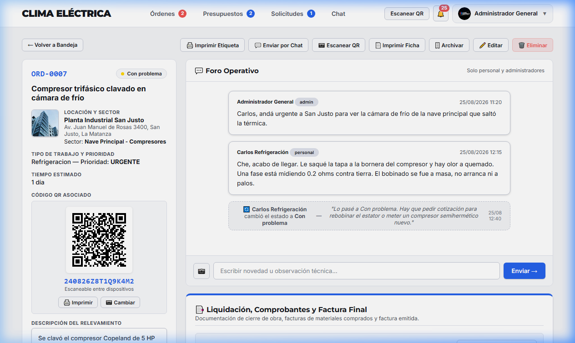Click Imprimir Ficha button

pos(397,45)
